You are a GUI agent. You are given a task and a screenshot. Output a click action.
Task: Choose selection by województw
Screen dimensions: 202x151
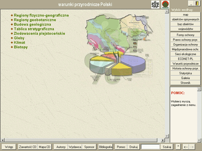point(186,29)
